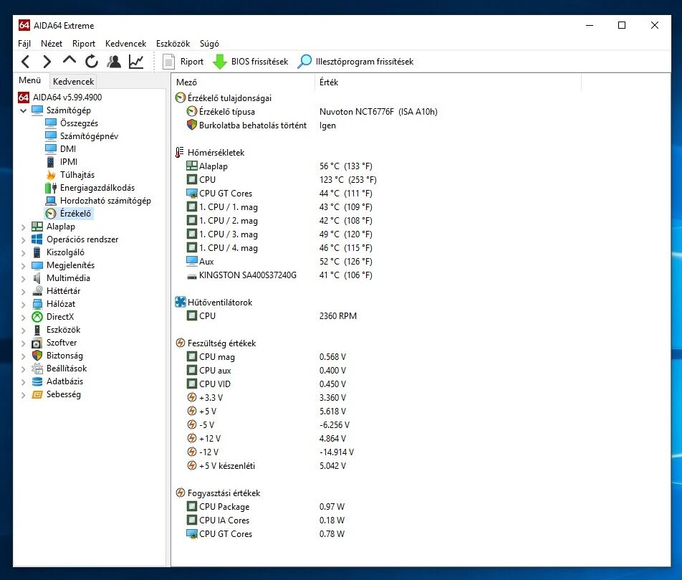Click the Multimédia speaker icon
The image size is (682, 580).
[x=37, y=278]
